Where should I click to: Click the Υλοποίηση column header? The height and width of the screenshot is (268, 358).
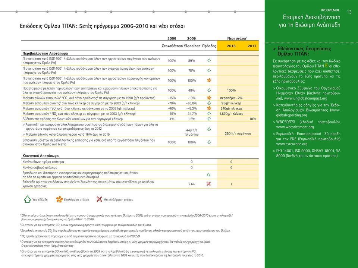coord(192,46)
